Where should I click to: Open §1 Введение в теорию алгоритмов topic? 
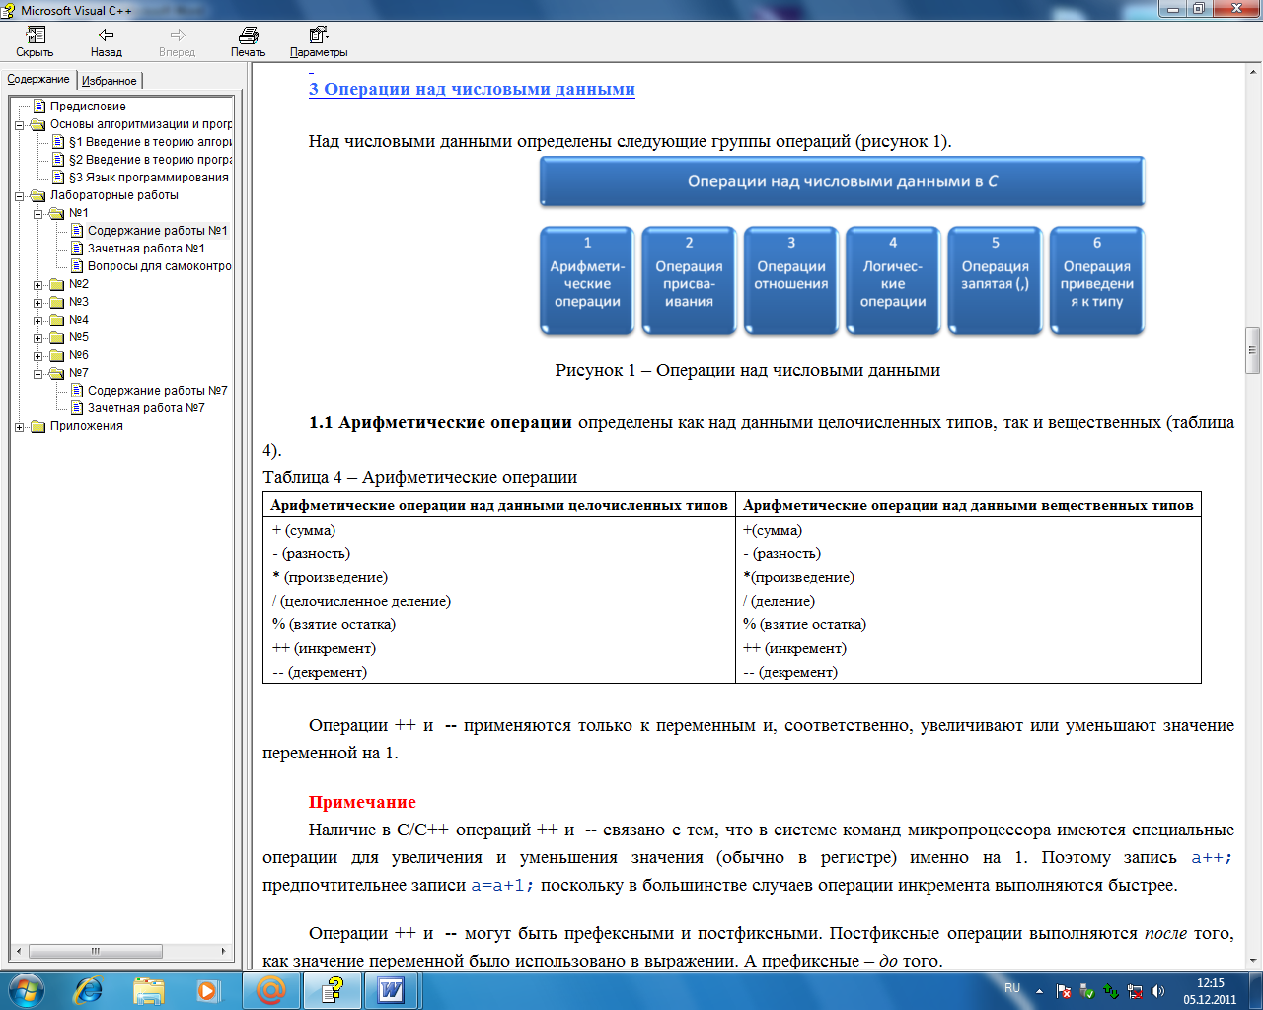pyautogui.click(x=150, y=142)
